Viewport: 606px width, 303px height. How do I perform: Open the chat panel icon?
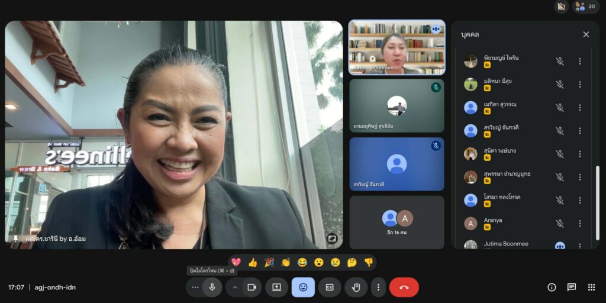pos(571,287)
